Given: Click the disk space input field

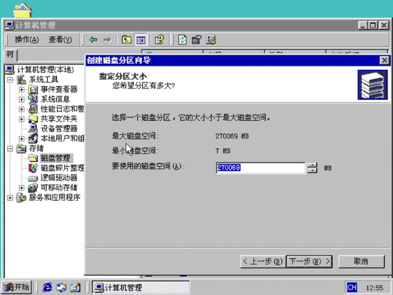Looking at the screenshot, I should click(x=260, y=168).
